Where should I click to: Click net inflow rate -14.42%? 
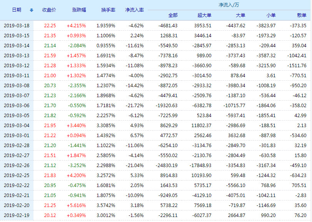(x=135, y=85)
